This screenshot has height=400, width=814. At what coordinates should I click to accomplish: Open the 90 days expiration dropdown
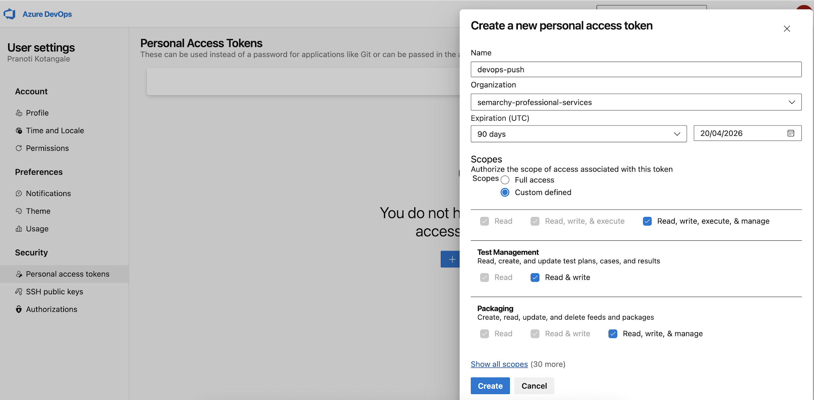pyautogui.click(x=579, y=134)
